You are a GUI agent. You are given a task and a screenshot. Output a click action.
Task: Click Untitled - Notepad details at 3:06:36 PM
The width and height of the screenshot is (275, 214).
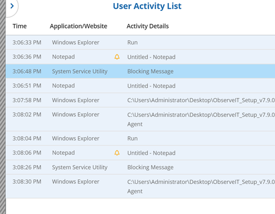pyautogui.click(x=151, y=57)
